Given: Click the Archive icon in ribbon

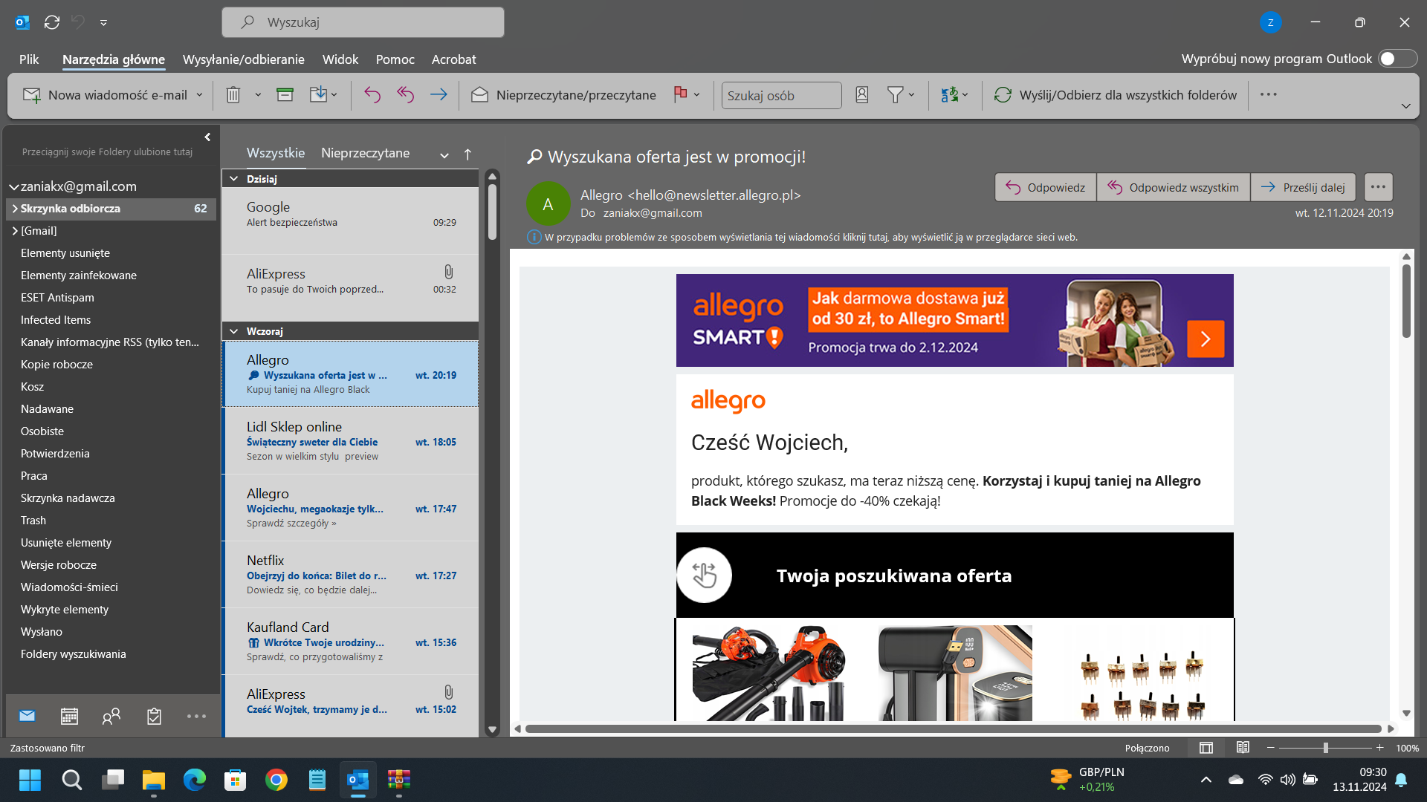Looking at the screenshot, I should [285, 94].
